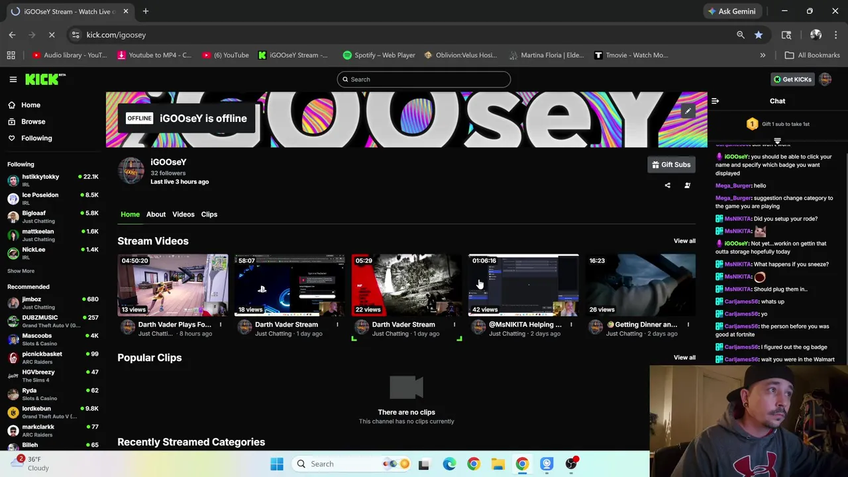Click the icon next to the share icon
This screenshot has width=848, height=477.
687,185
